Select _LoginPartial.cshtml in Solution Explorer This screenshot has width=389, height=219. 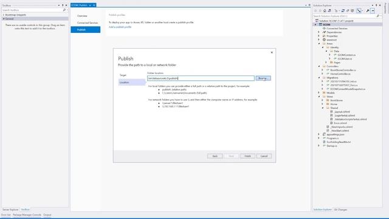345,116
